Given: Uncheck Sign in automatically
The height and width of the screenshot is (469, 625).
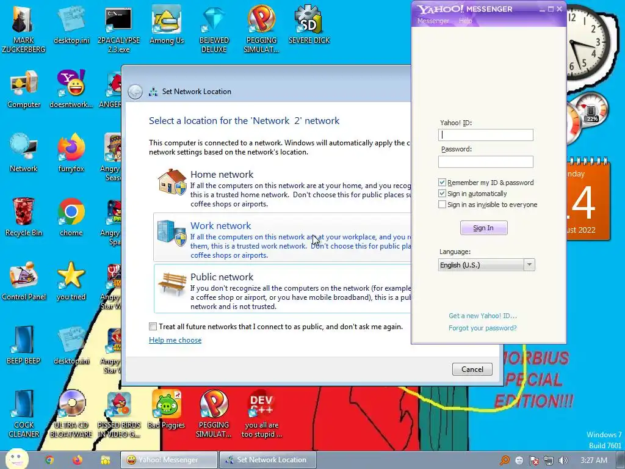Looking at the screenshot, I should (442, 194).
